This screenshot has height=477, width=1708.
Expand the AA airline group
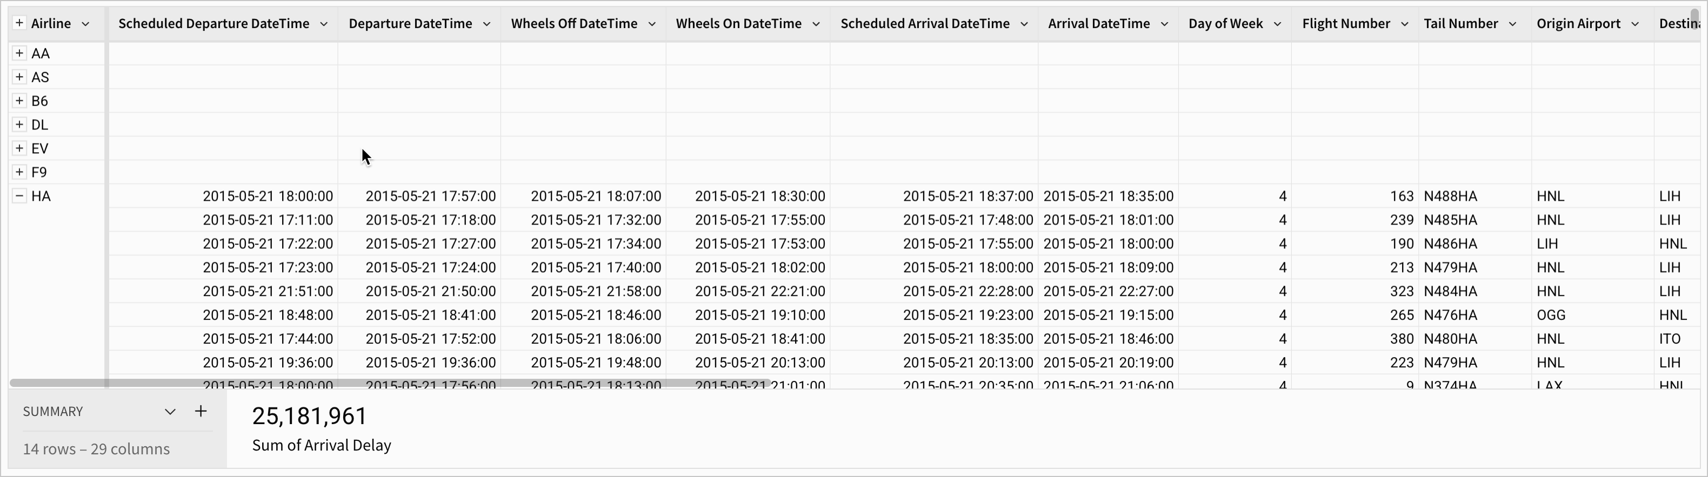tap(19, 53)
